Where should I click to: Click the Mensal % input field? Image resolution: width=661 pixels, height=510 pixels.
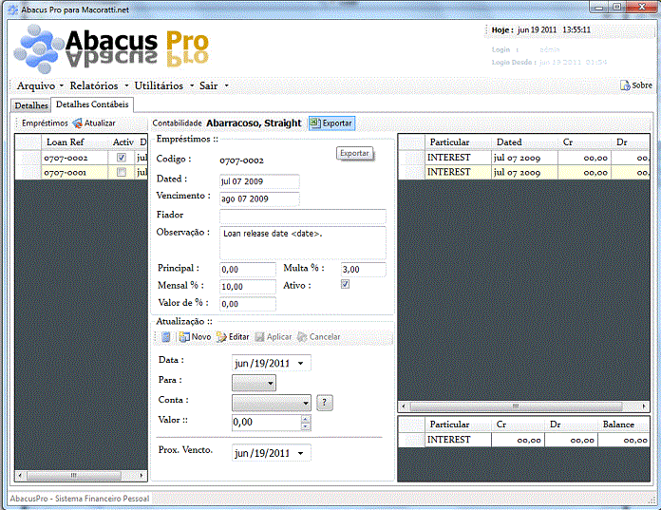pyautogui.click(x=248, y=287)
